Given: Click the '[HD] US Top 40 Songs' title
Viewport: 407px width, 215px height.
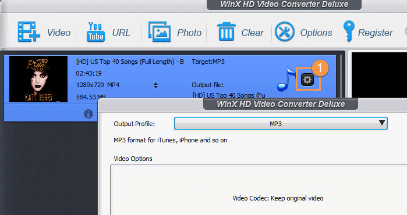Looking at the screenshot, I should [x=130, y=62].
